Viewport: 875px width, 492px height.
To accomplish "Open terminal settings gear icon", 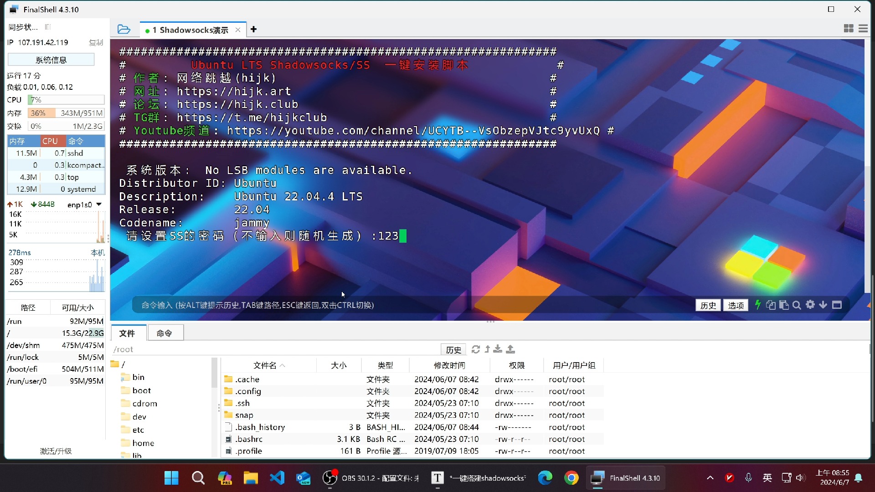I will (x=810, y=304).
